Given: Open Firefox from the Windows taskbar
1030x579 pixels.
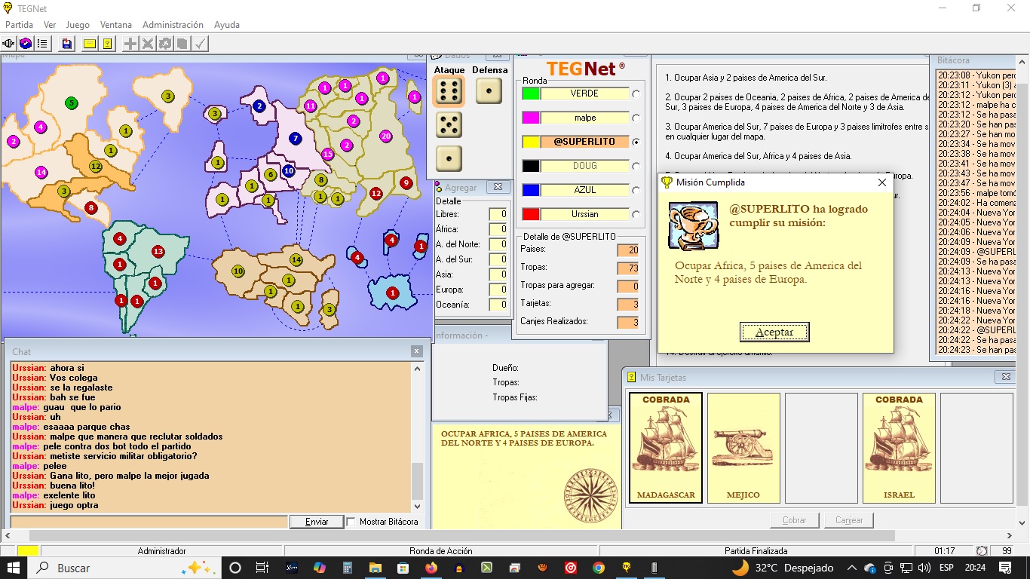Looking at the screenshot, I should (431, 568).
